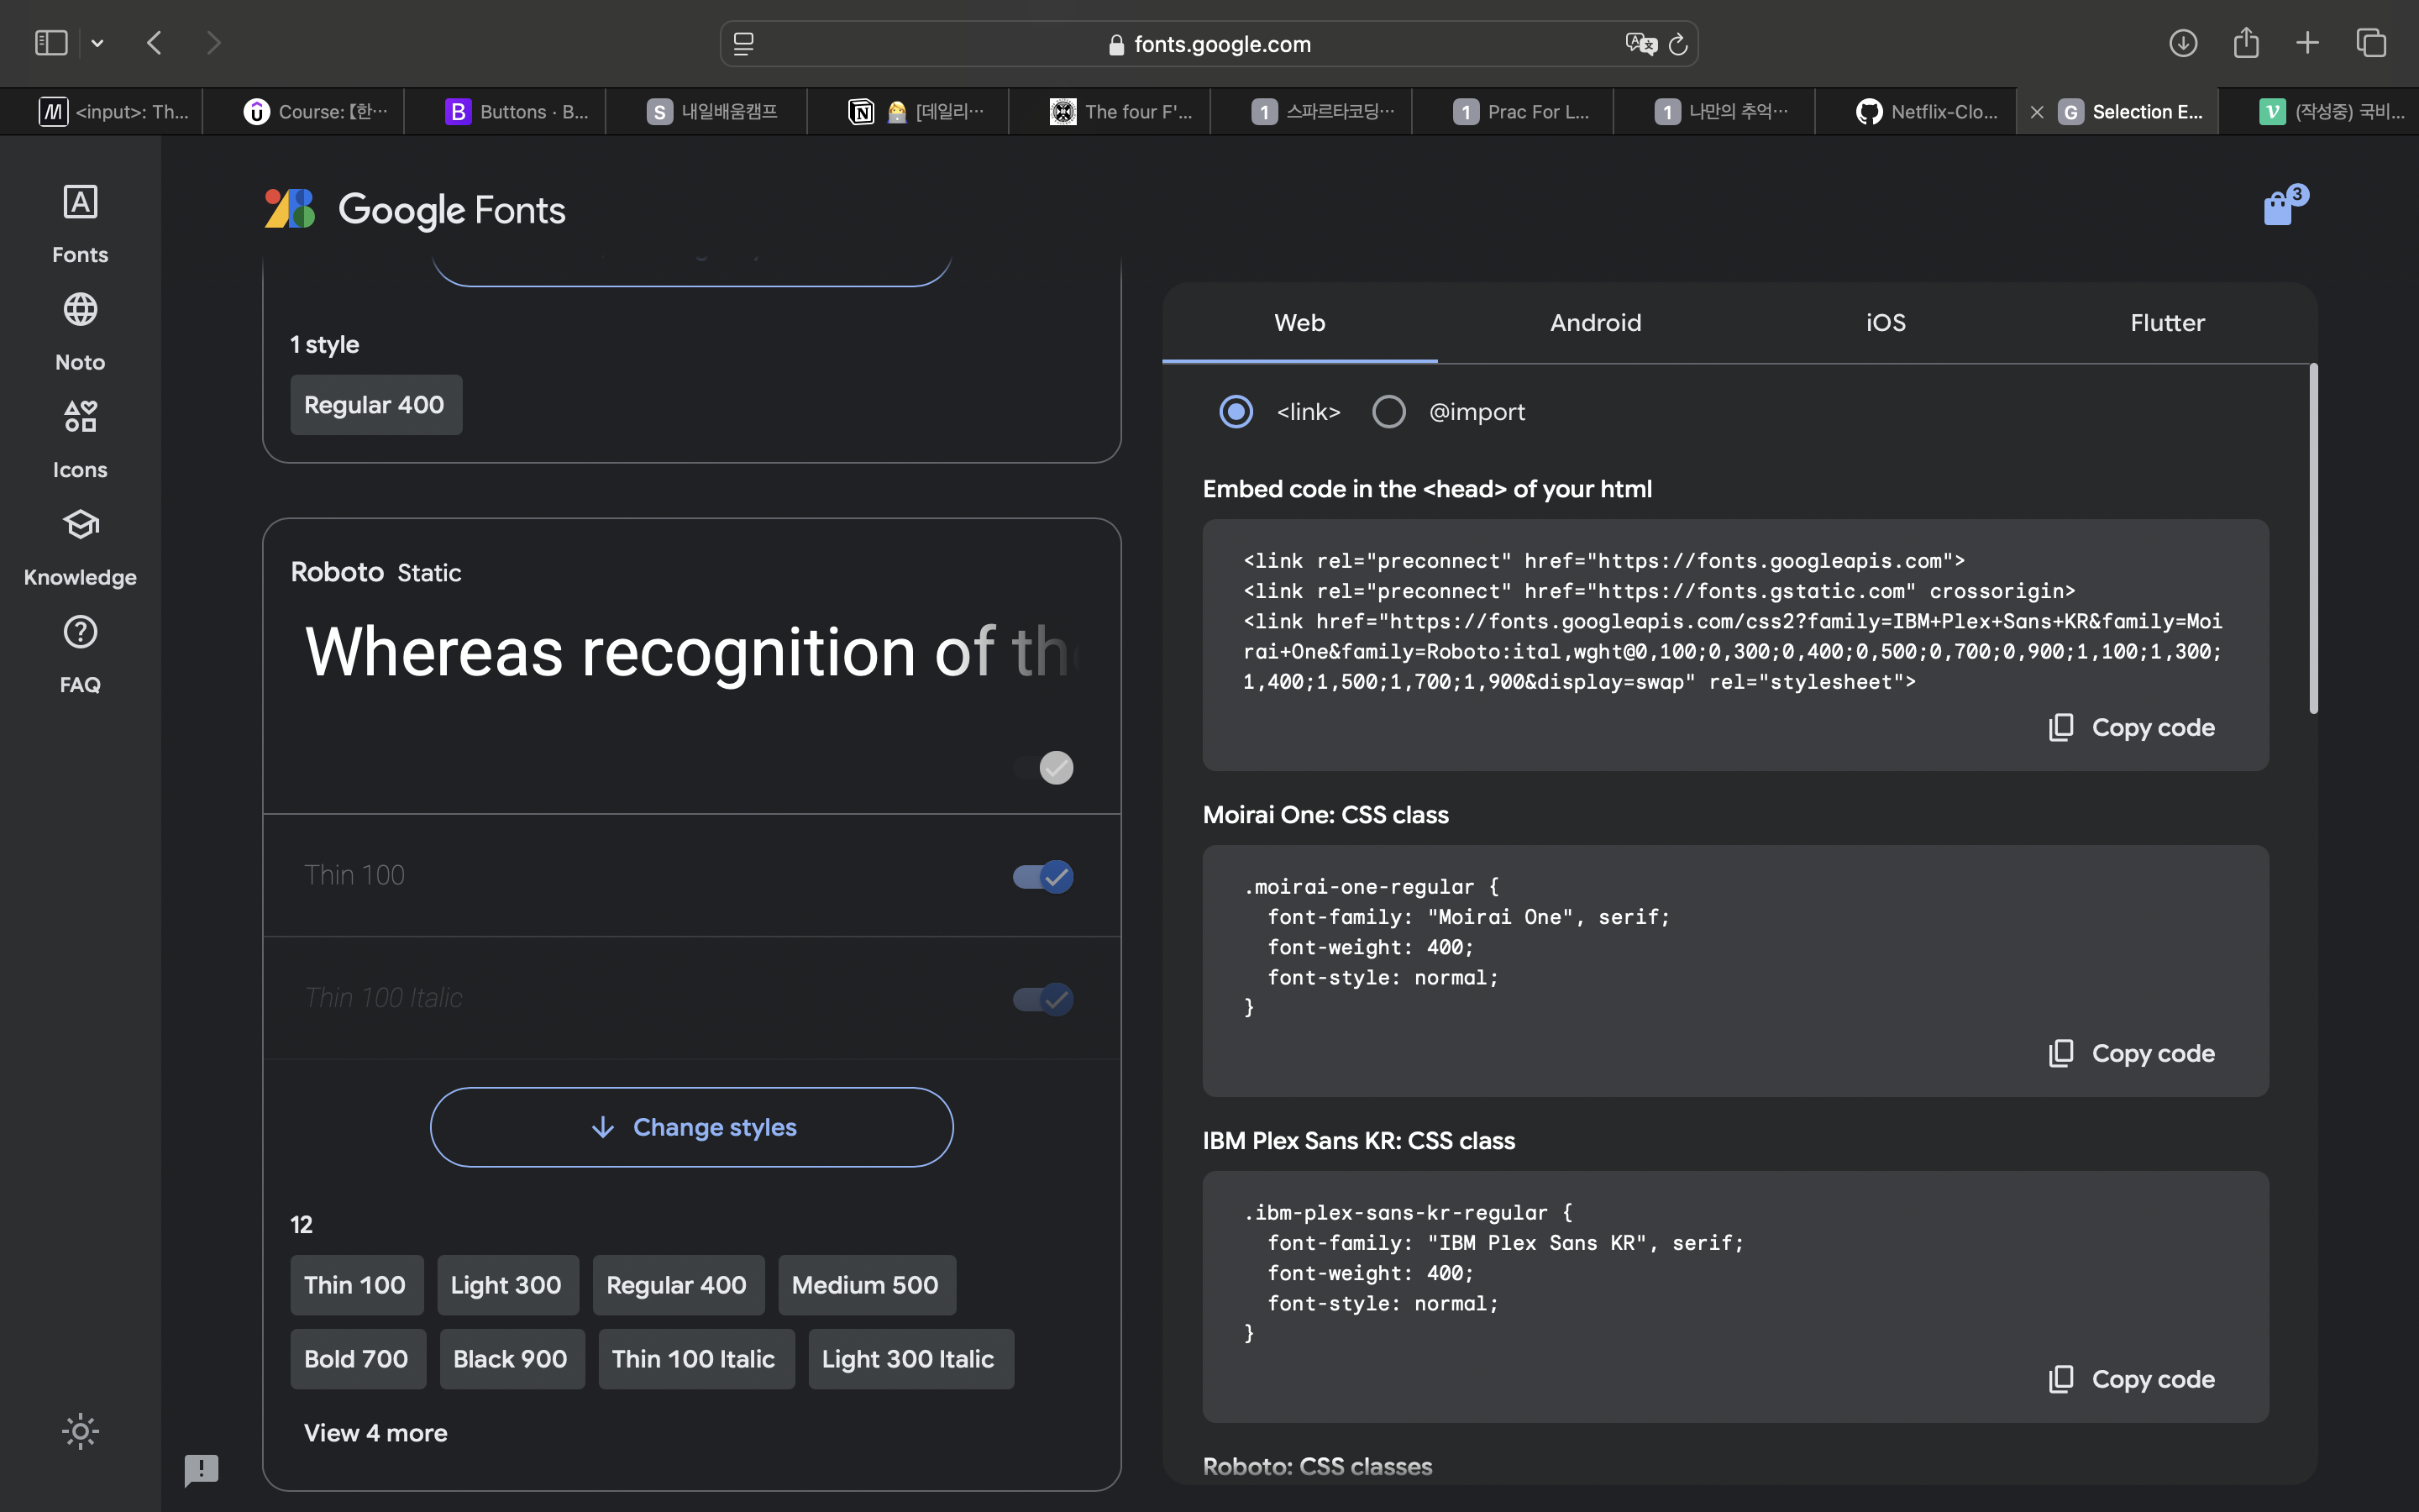The height and width of the screenshot is (1512, 2419).
Task: Open Safari sidebar dropdown chevron
Action: click(97, 43)
